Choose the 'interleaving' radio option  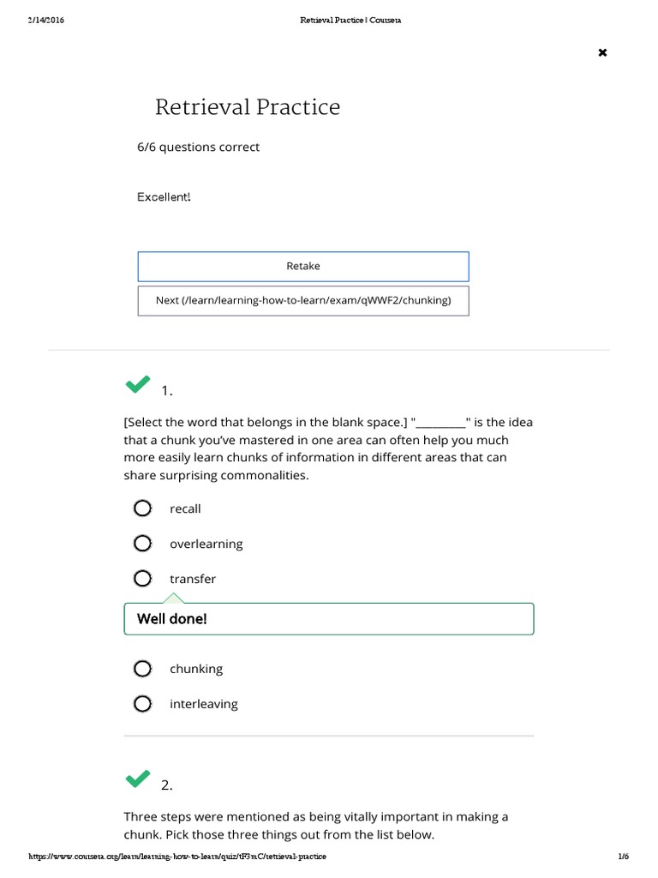142,704
